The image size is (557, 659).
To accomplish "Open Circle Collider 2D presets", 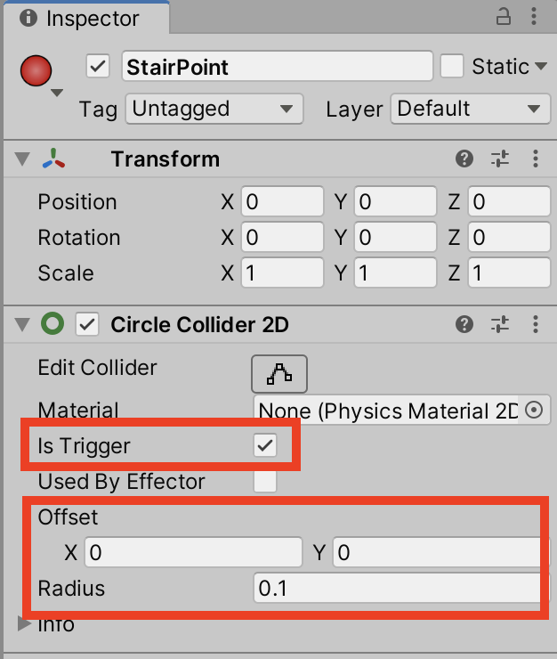I will 500,325.
